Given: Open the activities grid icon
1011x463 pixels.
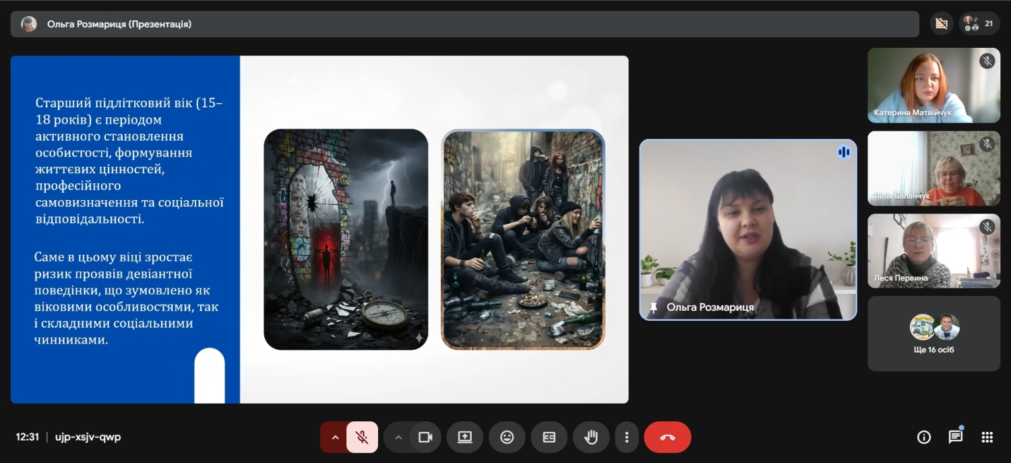Looking at the screenshot, I should 987,437.
